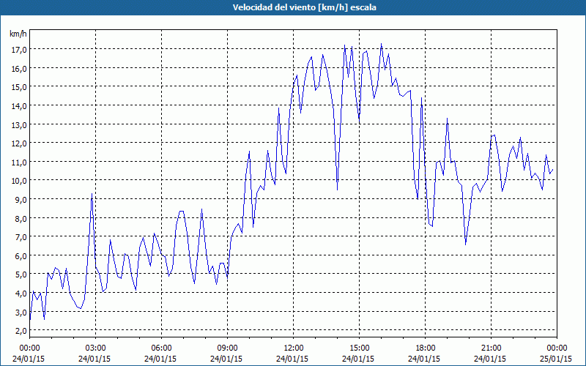The width and height of the screenshot is (586, 366).
Task: Click the 06:00 time axis label
Action: click(x=161, y=348)
